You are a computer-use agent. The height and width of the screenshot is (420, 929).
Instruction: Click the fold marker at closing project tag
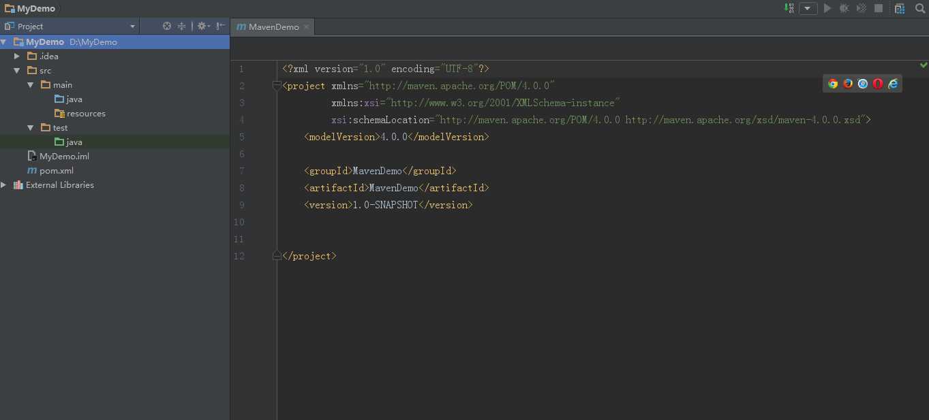tap(277, 256)
